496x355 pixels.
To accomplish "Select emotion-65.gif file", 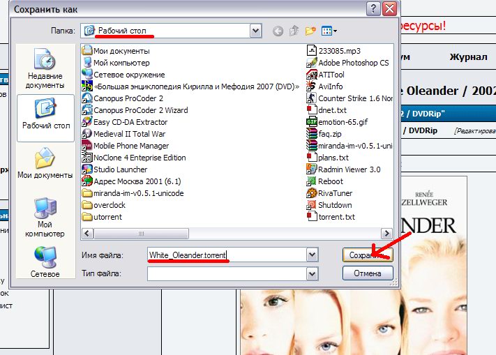I will (x=337, y=122).
